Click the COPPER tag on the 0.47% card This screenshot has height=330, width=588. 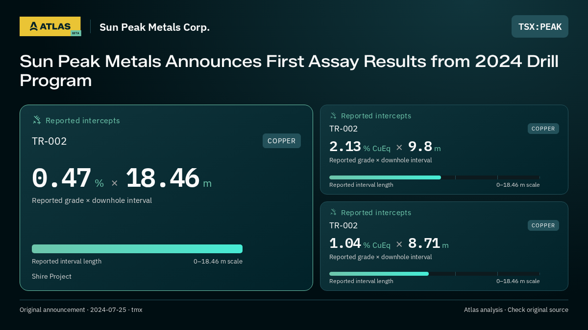pos(282,141)
